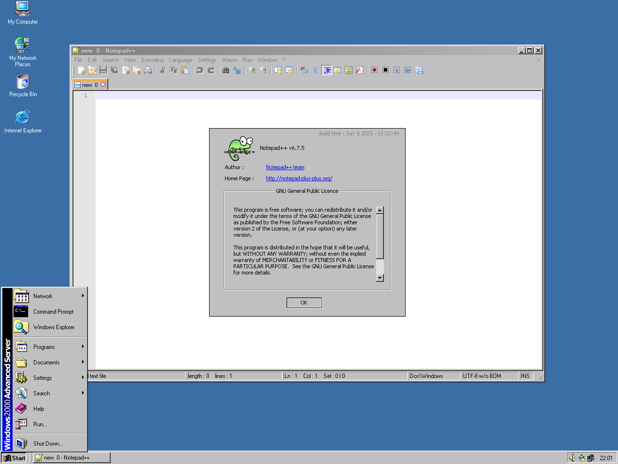Open the Language menu
Screen dimensions: 618x464
click(x=181, y=60)
